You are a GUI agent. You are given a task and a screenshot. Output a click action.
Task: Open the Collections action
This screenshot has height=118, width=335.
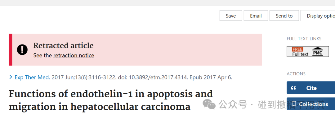[x=313, y=104]
